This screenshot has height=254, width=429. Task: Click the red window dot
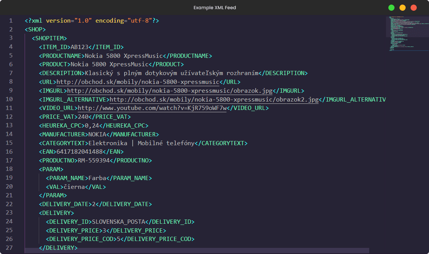tap(414, 8)
